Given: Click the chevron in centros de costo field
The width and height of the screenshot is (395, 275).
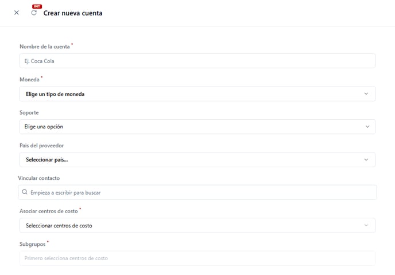Looking at the screenshot, I should point(366,225).
